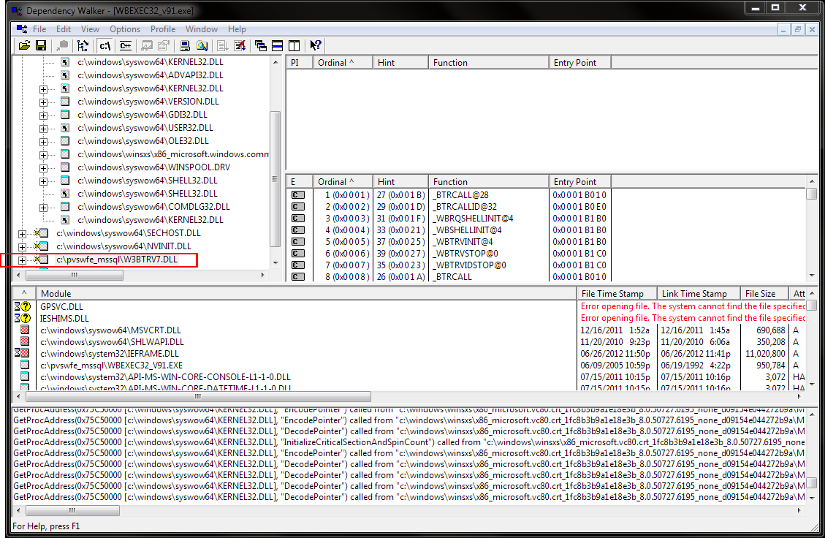Expand the W3BTRV7.DLL tree node

click(x=22, y=259)
